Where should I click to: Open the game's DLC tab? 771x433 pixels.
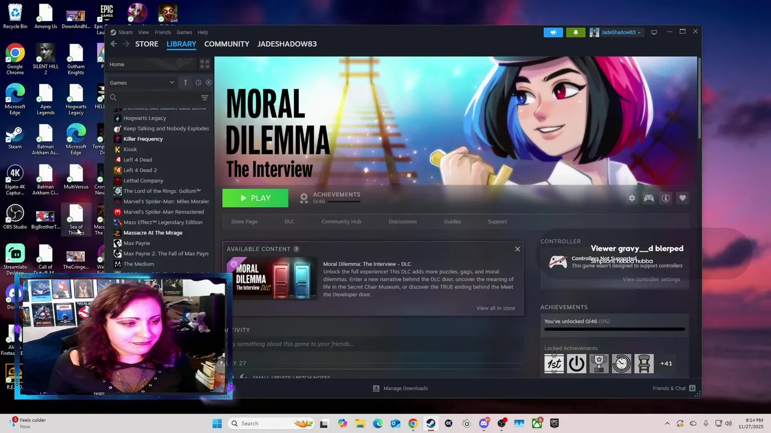pos(290,221)
